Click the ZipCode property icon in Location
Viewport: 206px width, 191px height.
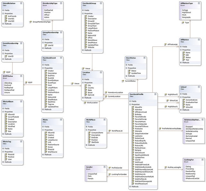tap(86, 95)
